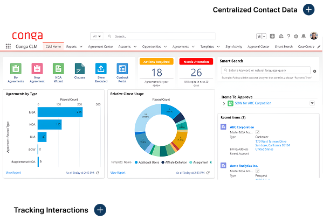Expand SOW for ABC Corporation row
Screen dimensions: 323x220
click(224, 103)
